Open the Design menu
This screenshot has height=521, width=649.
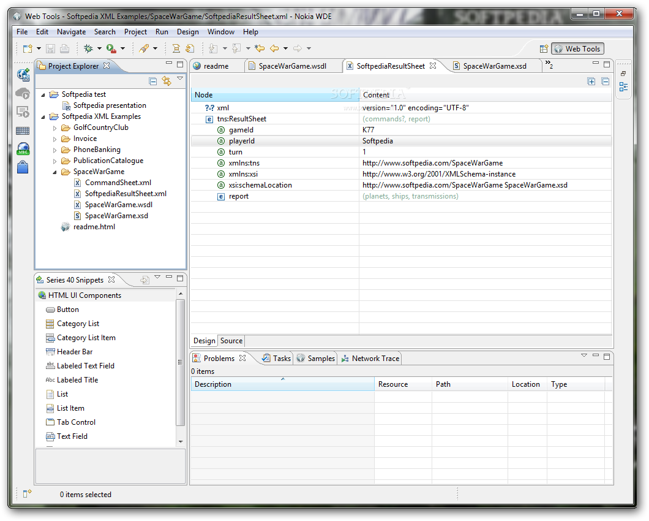pyautogui.click(x=187, y=32)
